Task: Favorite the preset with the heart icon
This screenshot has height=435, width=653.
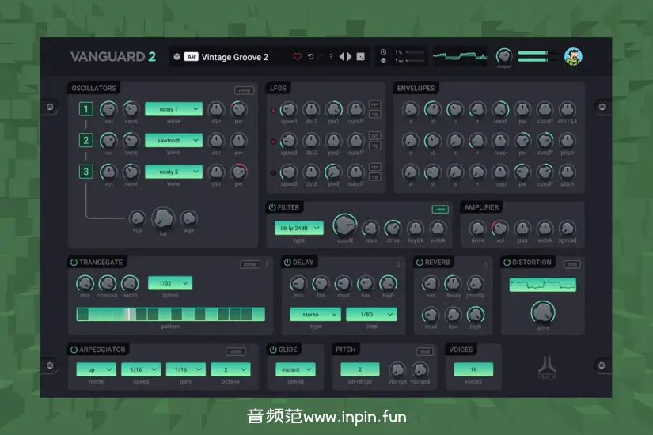Action: [298, 57]
